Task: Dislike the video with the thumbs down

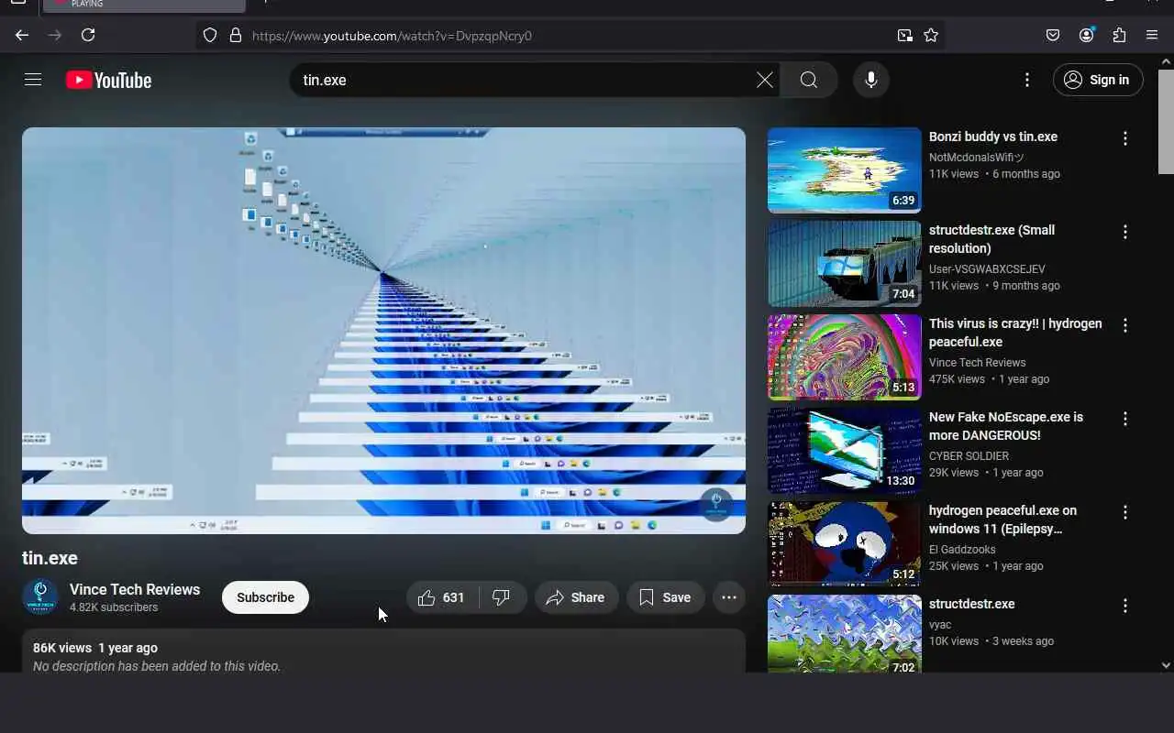Action: point(502,597)
